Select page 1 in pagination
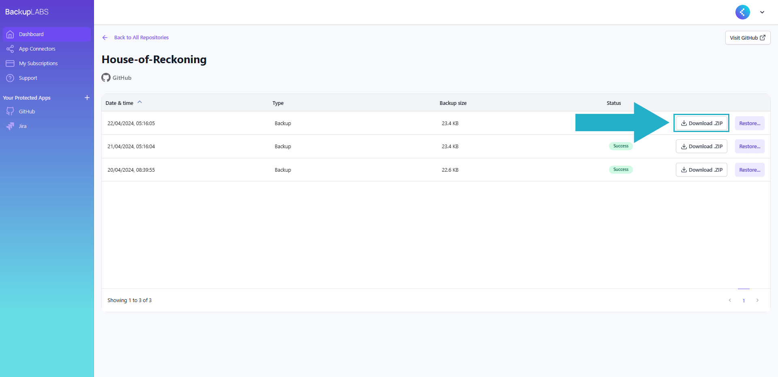The image size is (778, 377). coord(744,300)
